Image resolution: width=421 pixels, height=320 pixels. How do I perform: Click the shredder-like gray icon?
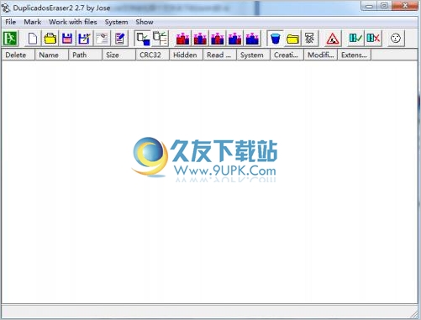(310, 39)
